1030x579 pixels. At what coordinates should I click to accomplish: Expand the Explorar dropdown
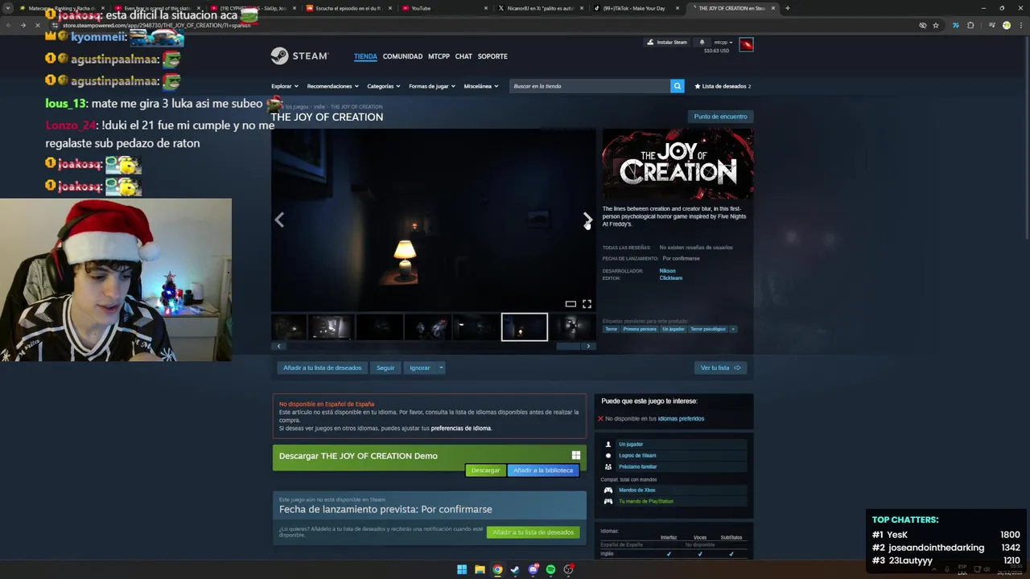(285, 86)
